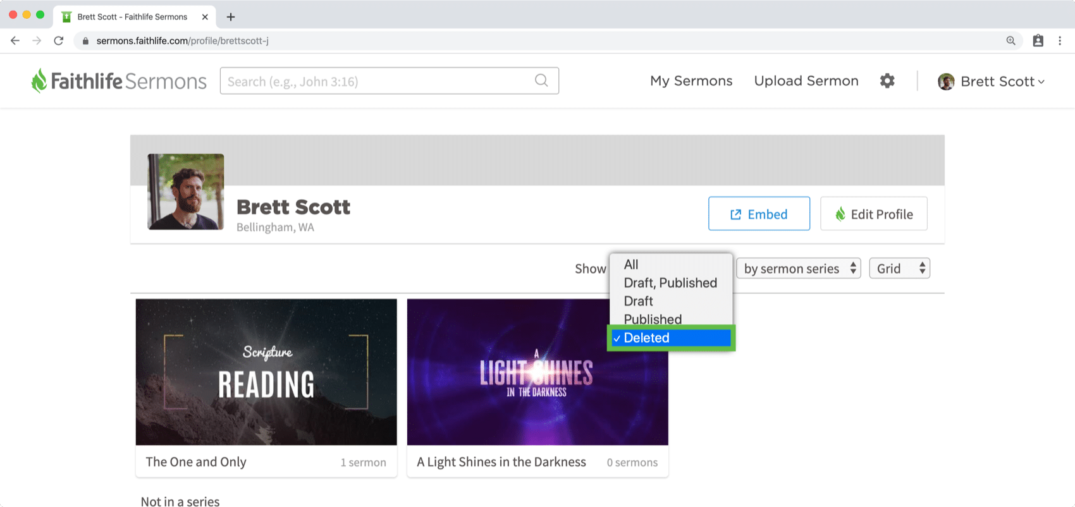
Task: Click A Light Shines in the Darkness title
Action: coord(501,462)
